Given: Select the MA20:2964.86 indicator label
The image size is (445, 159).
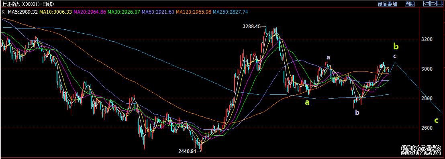Looking at the screenshot, I should (90, 12).
